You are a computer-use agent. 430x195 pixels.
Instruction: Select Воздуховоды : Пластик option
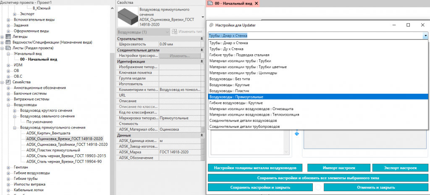click(x=318, y=91)
